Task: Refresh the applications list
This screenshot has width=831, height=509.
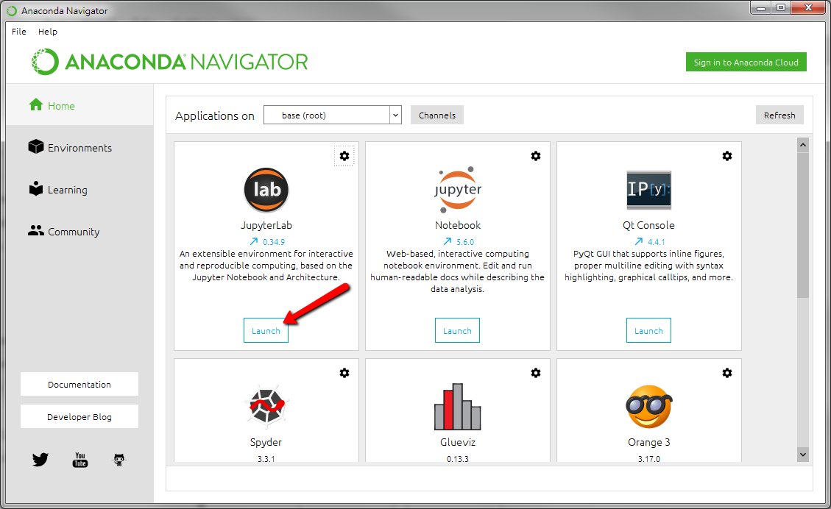Action: click(x=779, y=115)
